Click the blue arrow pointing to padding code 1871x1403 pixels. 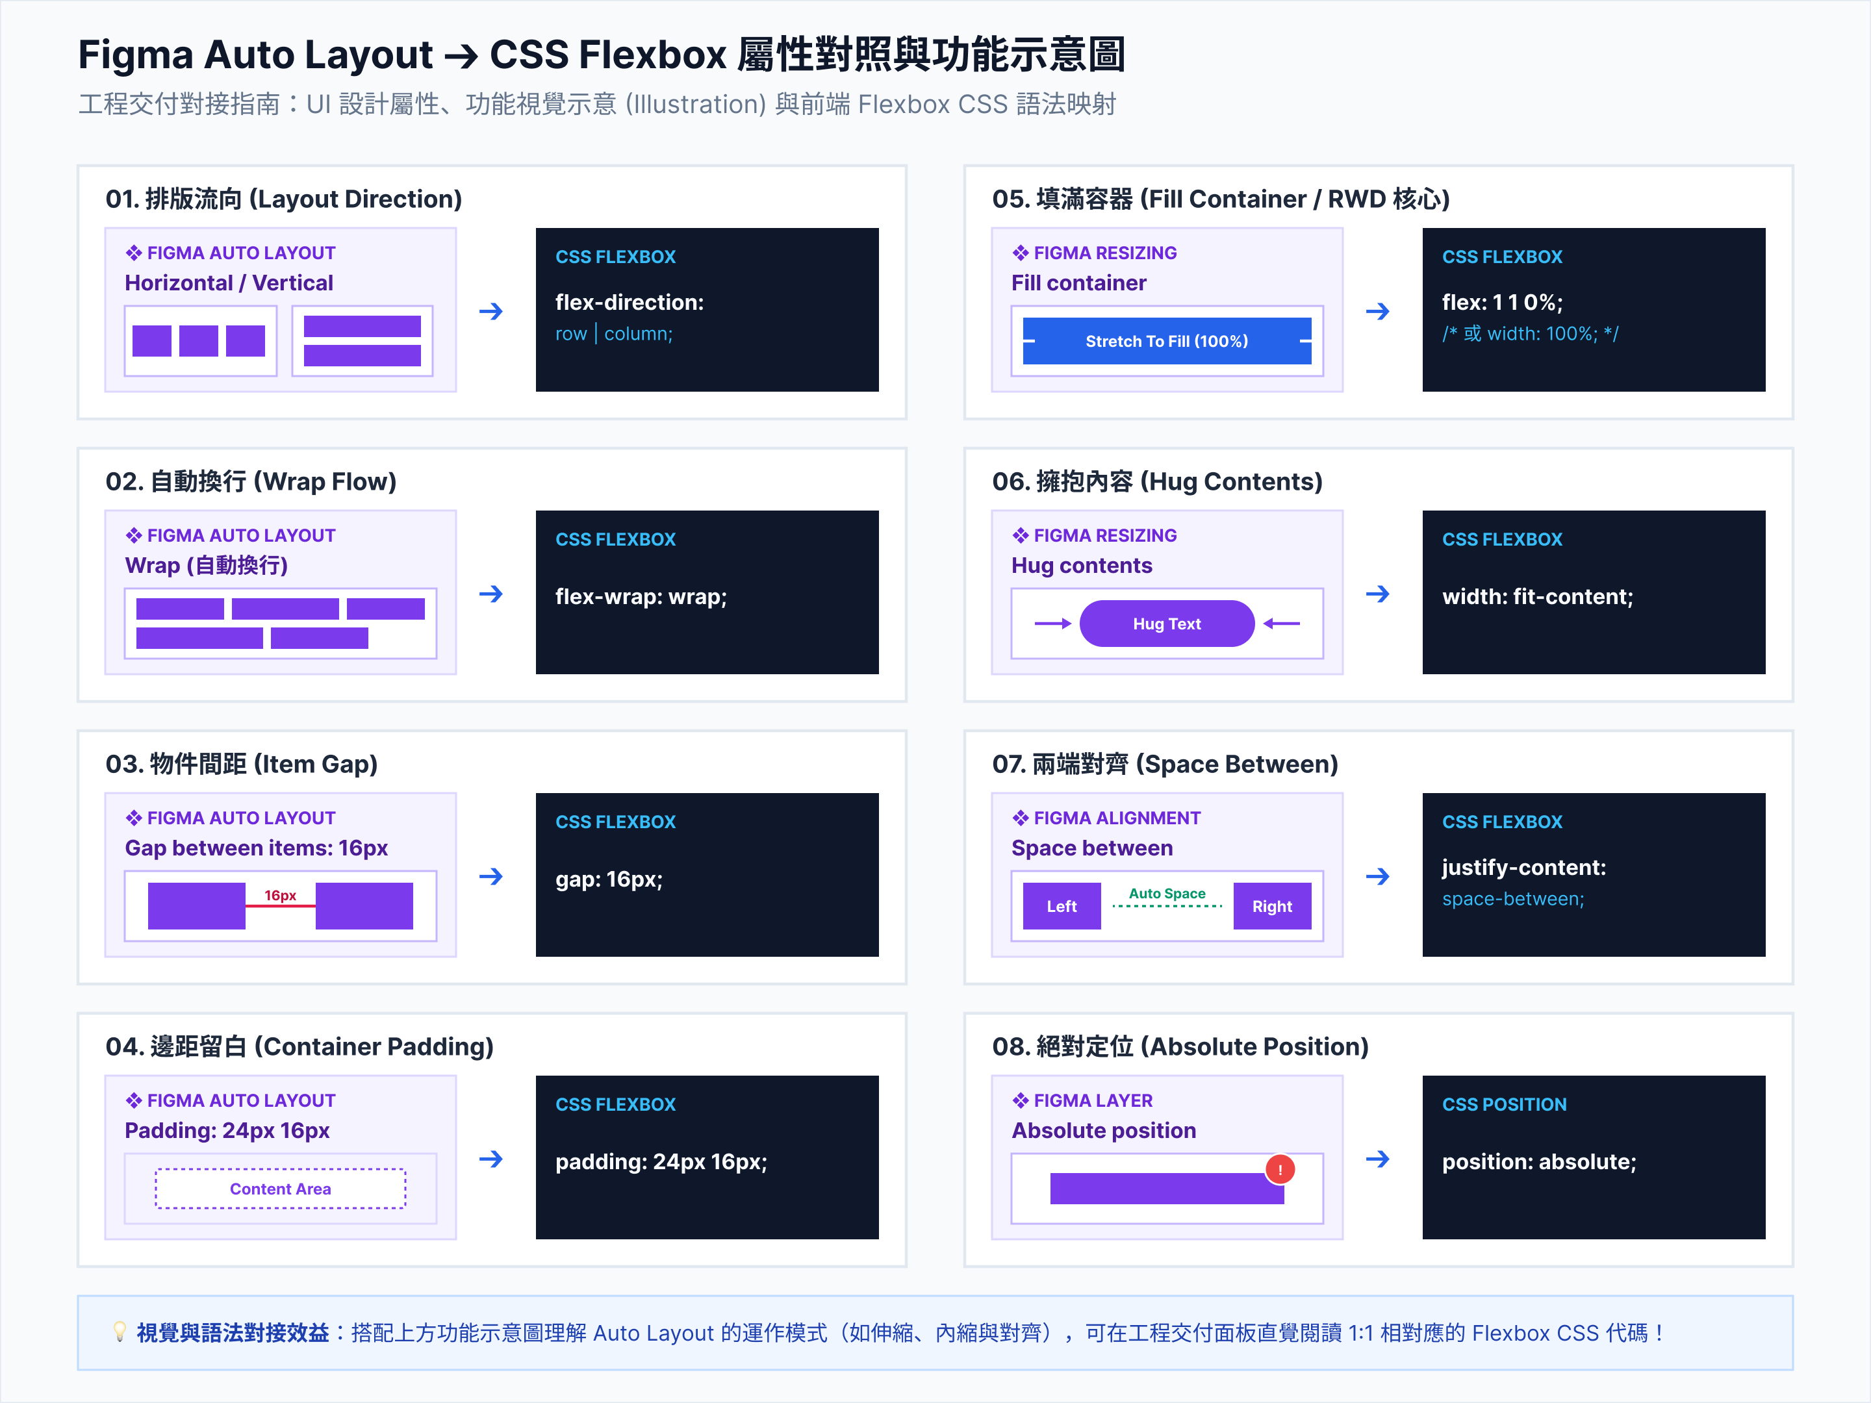pyautogui.click(x=490, y=1159)
